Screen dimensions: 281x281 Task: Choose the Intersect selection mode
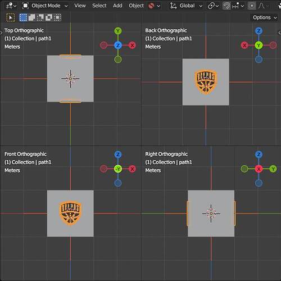pyautogui.click(x=57, y=17)
